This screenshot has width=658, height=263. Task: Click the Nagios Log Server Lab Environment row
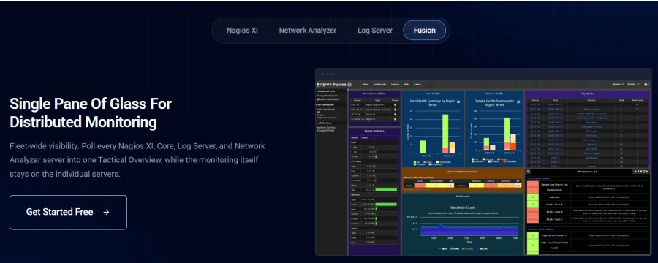[x=588, y=187]
